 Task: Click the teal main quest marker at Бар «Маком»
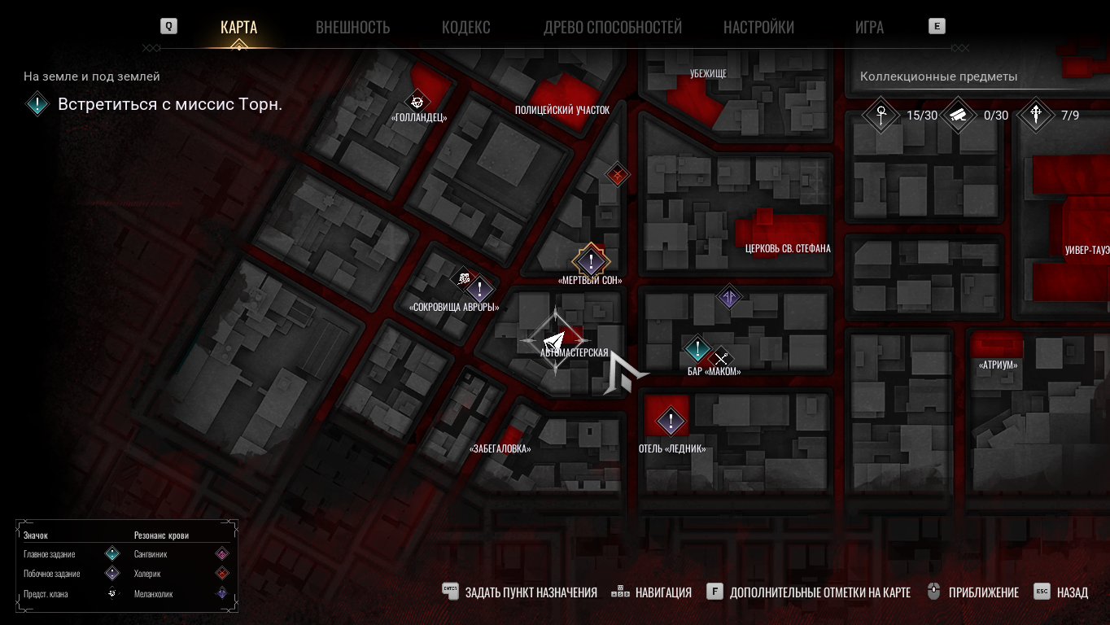[697, 350]
